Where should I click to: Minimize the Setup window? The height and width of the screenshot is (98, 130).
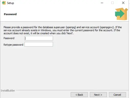(102, 3)
